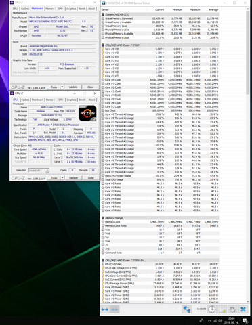
Task: Open About tab in lower CPU-Z window
Action: point(91,100)
